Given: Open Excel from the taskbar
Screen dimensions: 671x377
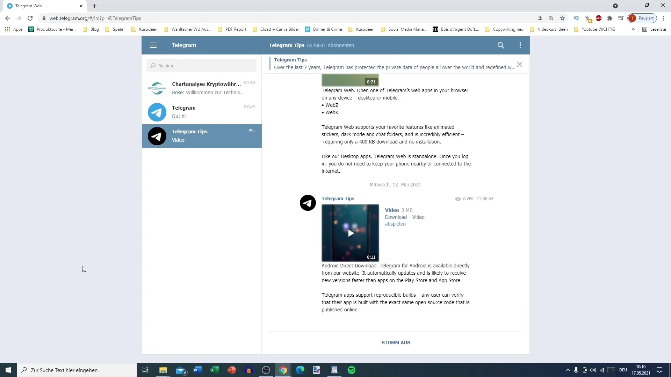Looking at the screenshot, I should (215, 370).
